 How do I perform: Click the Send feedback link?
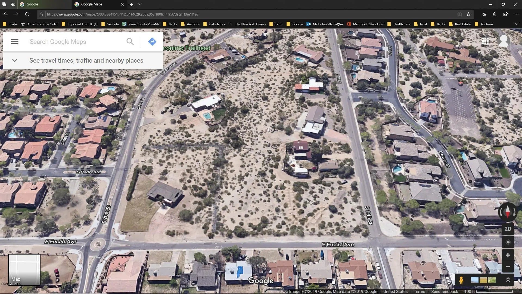(x=445, y=291)
